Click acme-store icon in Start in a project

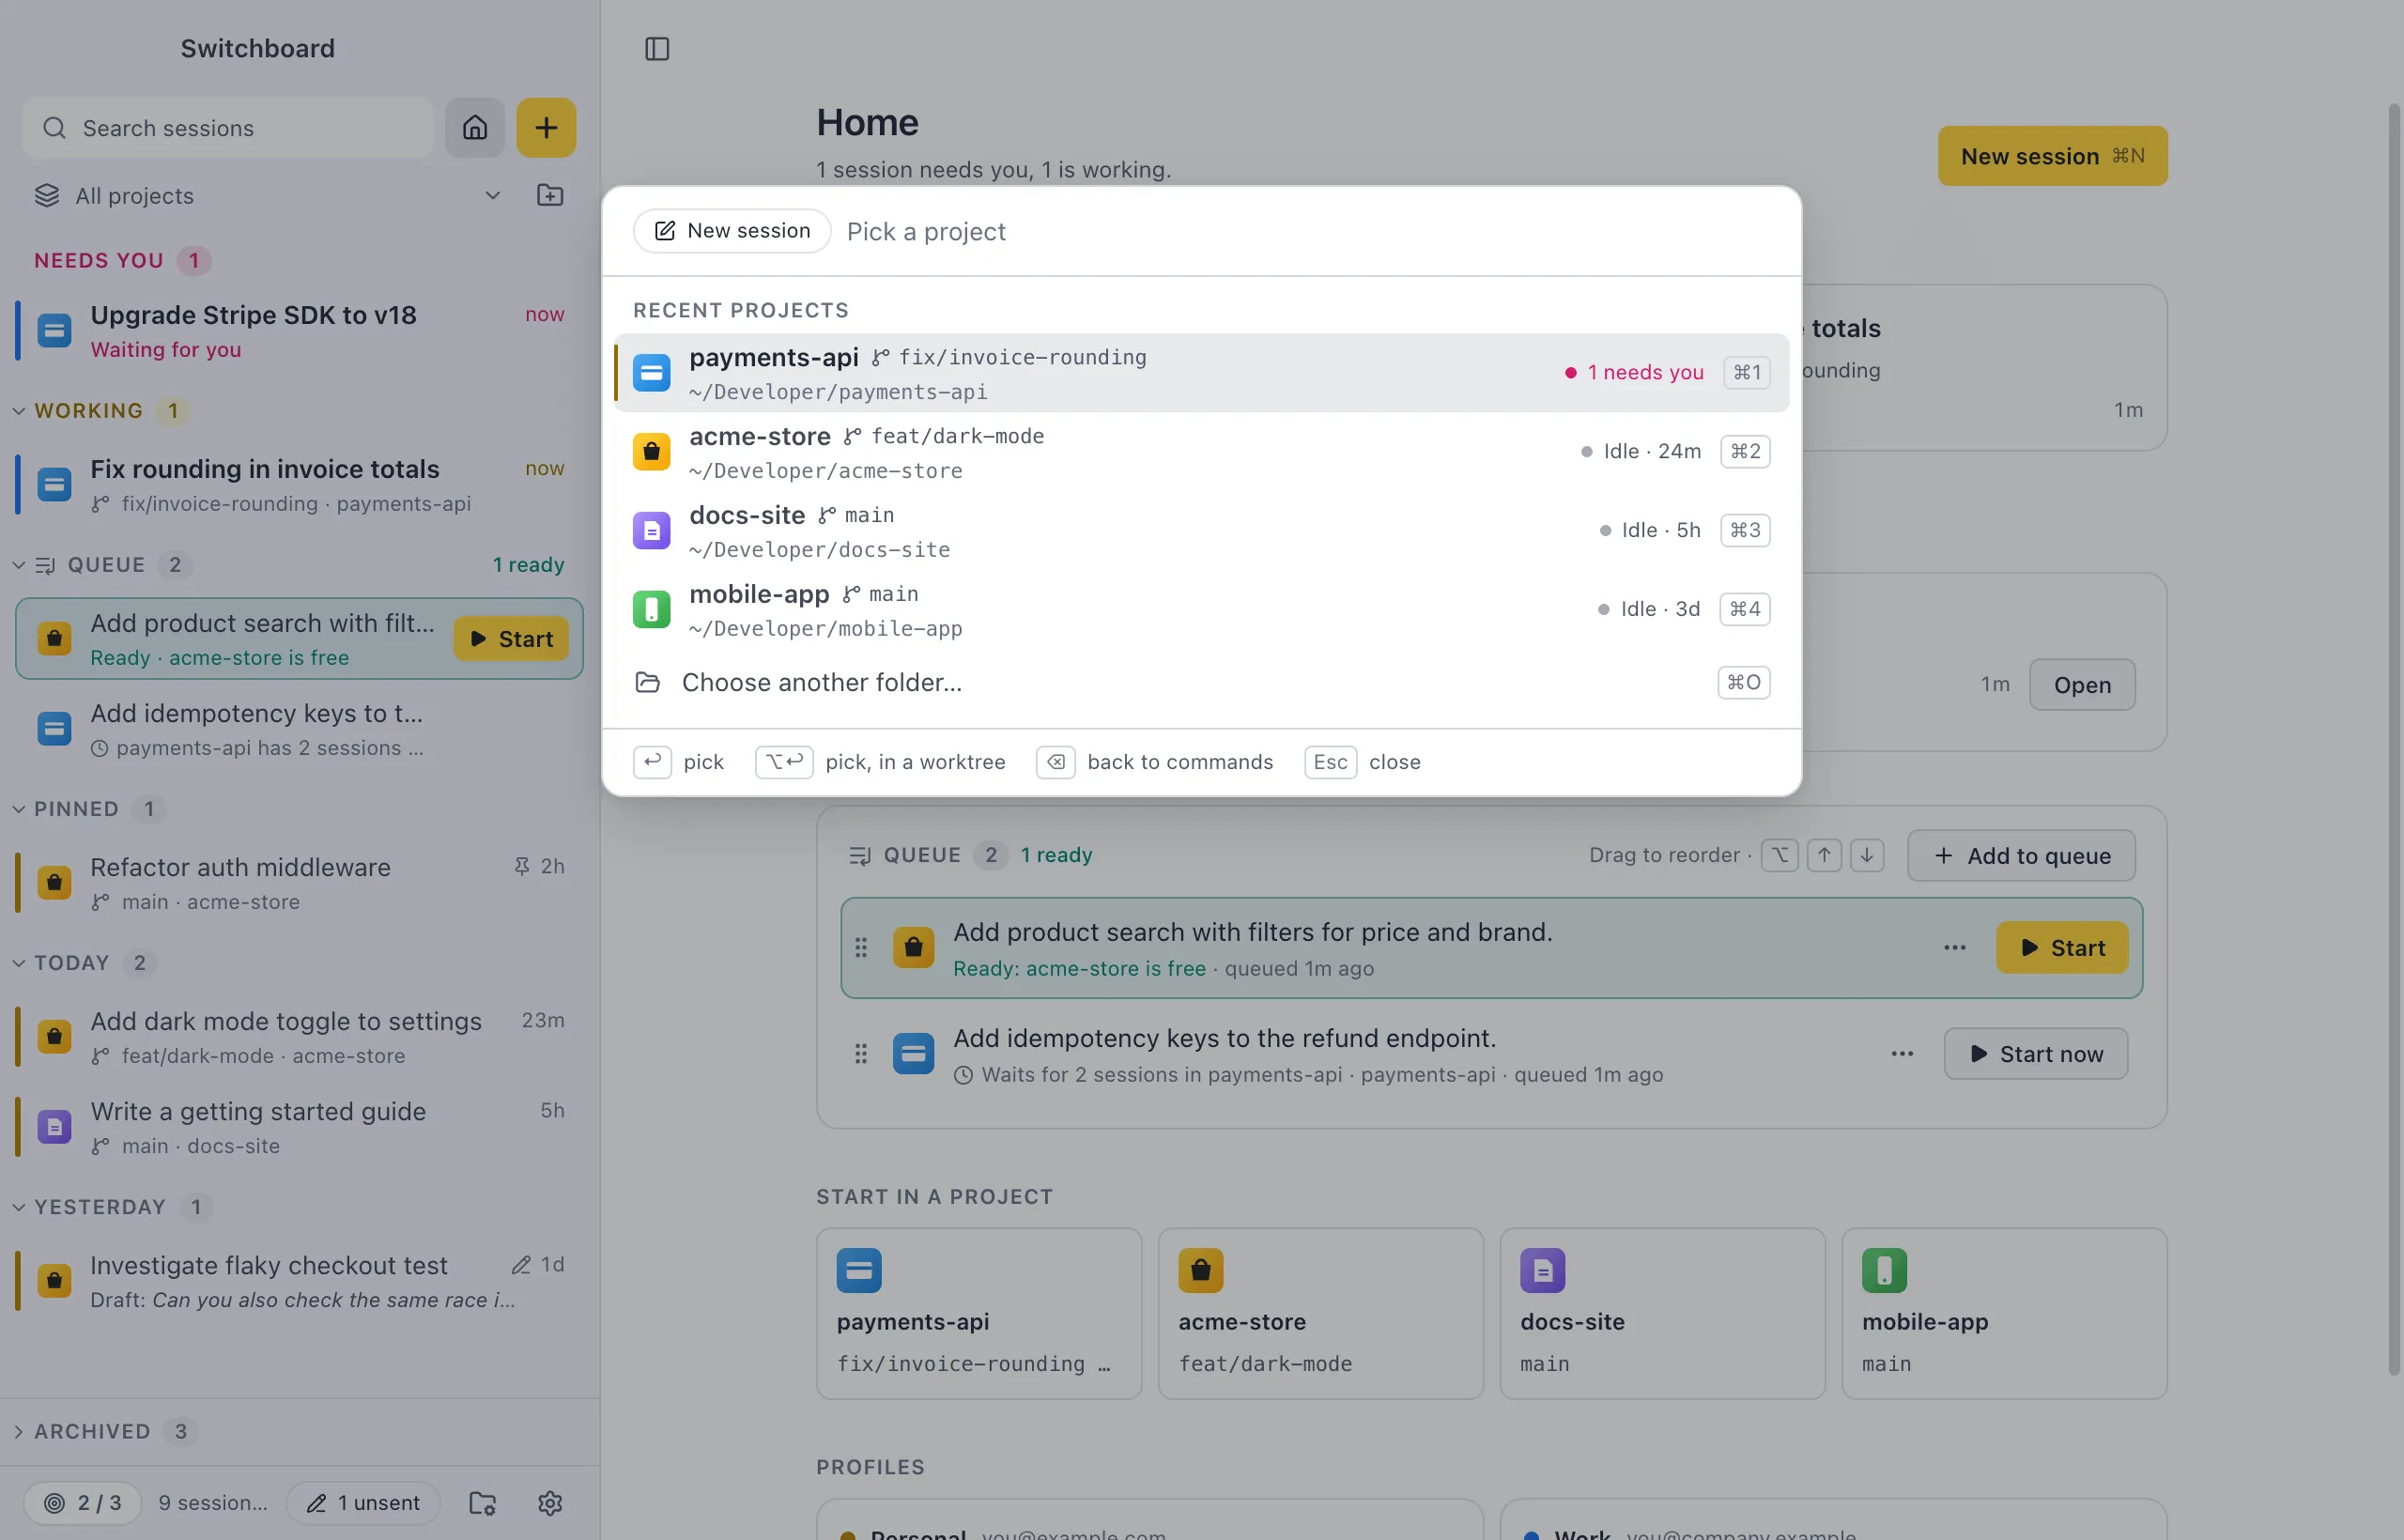1201,1271
